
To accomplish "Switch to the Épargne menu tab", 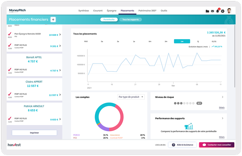I will click(x=111, y=11).
